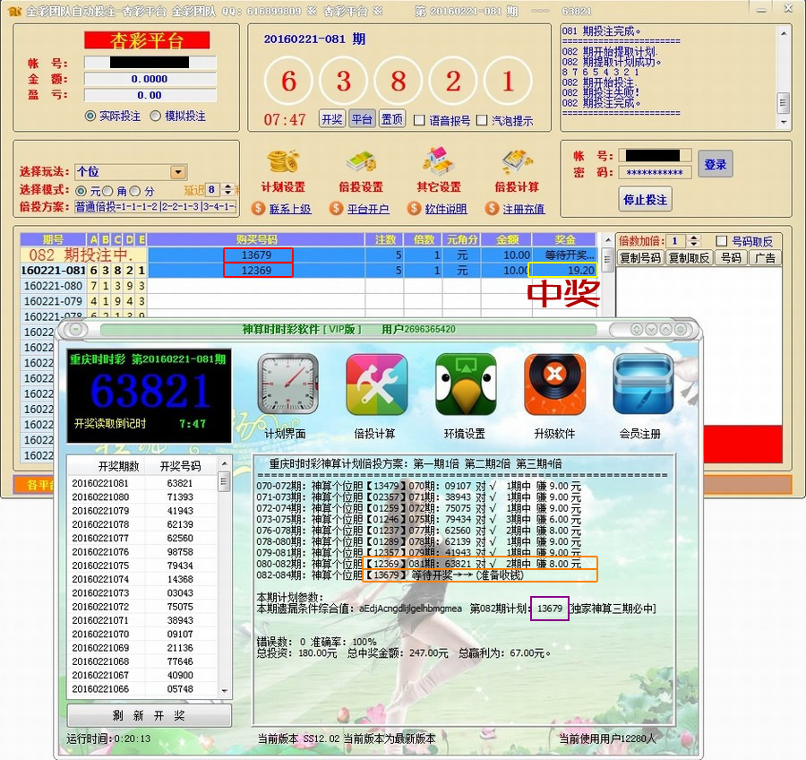Click the 升级软件 vinyl record icon
The image size is (806, 760).
coord(554,384)
